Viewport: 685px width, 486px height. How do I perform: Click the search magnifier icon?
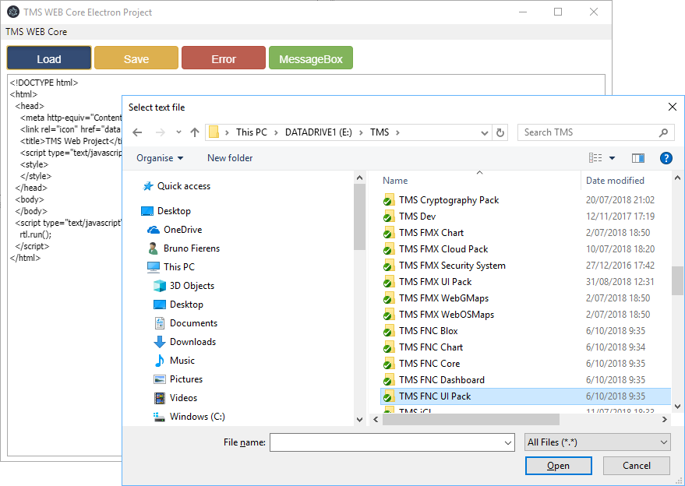663,132
